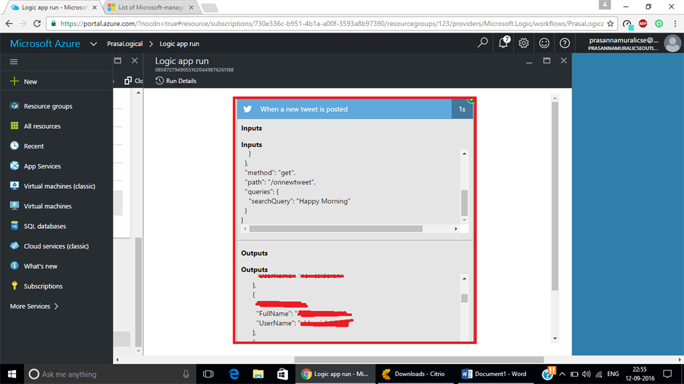Open Microsoft Edge from taskbar
The width and height of the screenshot is (684, 384).
tap(234, 374)
